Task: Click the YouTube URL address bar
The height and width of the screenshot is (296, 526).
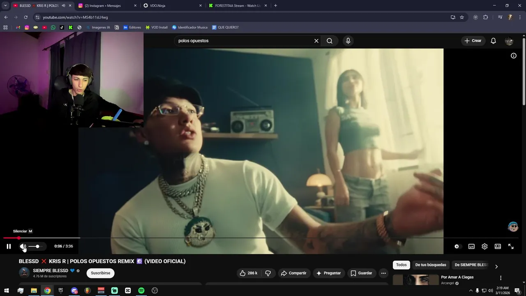Action: [242, 17]
